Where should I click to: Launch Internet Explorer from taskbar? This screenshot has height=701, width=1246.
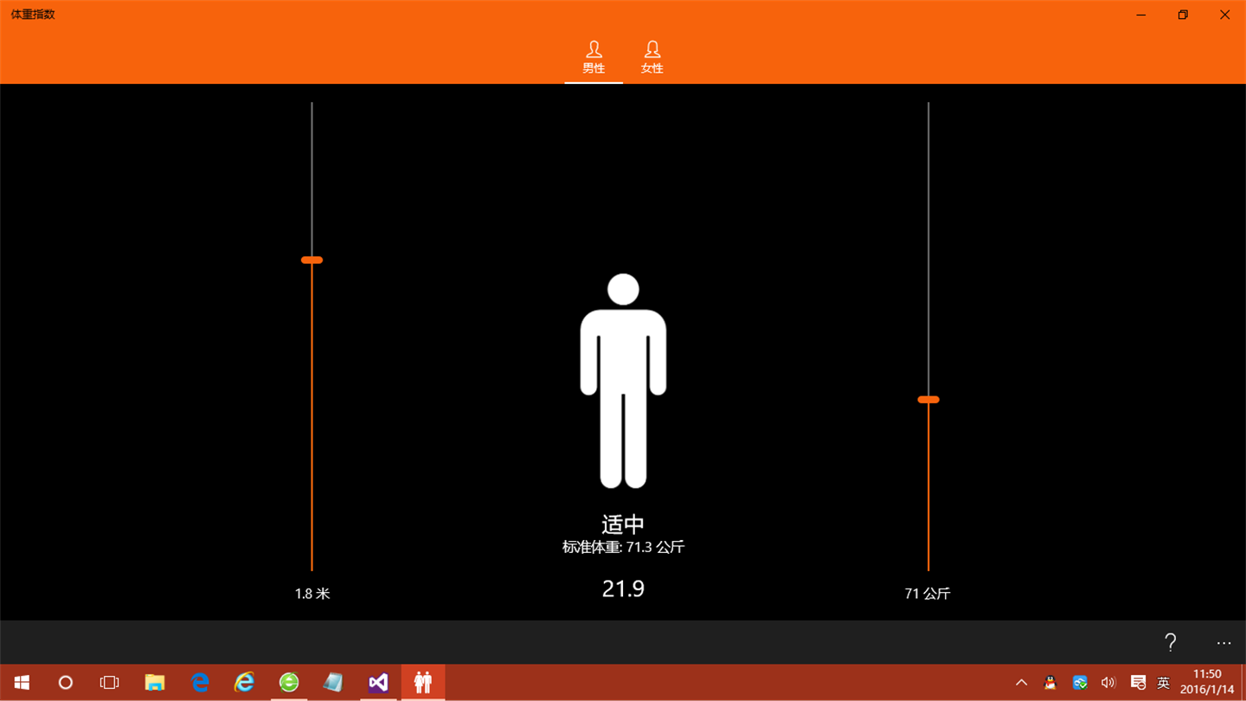point(245,683)
